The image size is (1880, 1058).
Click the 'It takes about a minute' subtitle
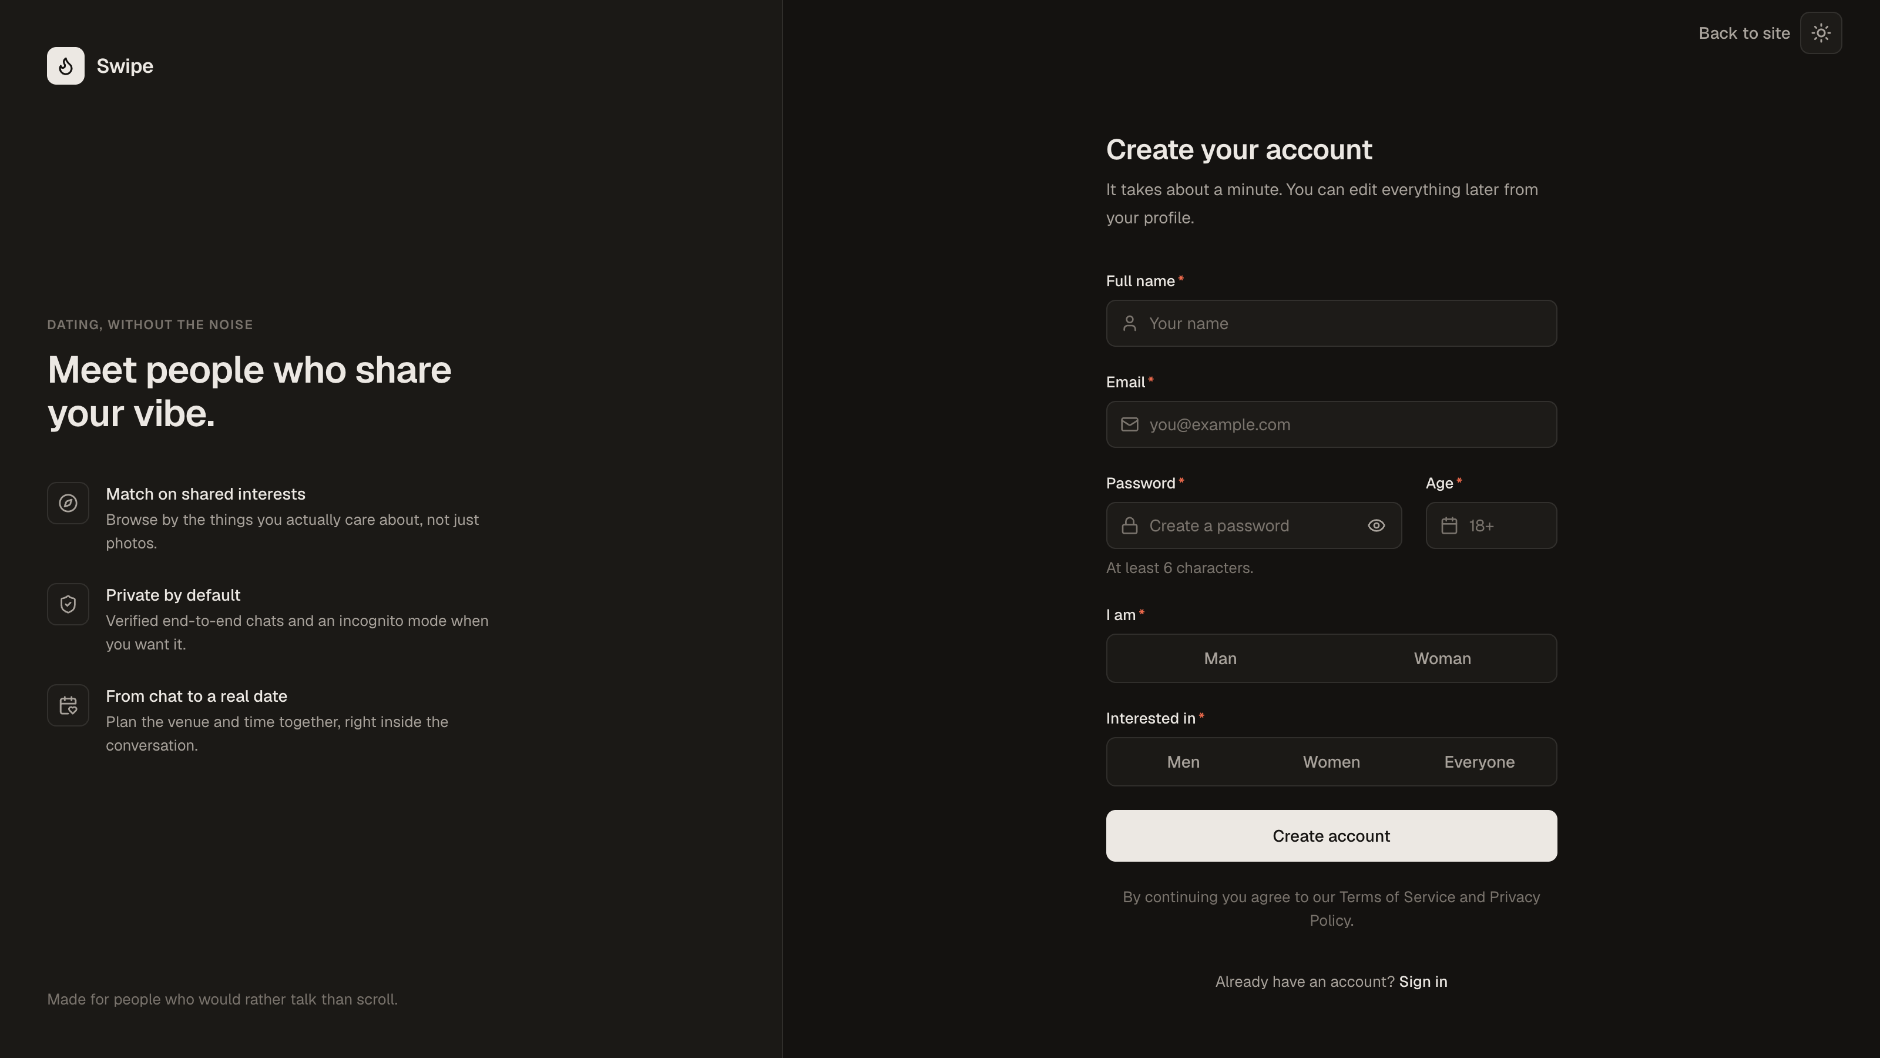click(1322, 204)
